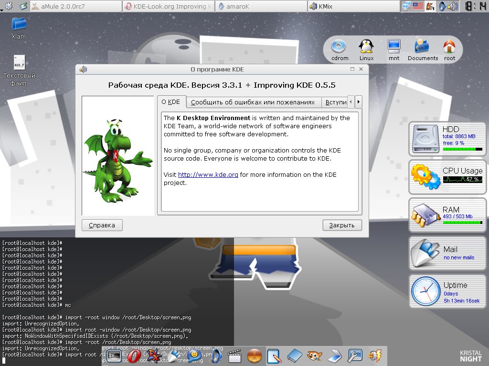Open the wrench control center in the dock
The height and width of the screenshot is (366, 489).
click(355, 356)
